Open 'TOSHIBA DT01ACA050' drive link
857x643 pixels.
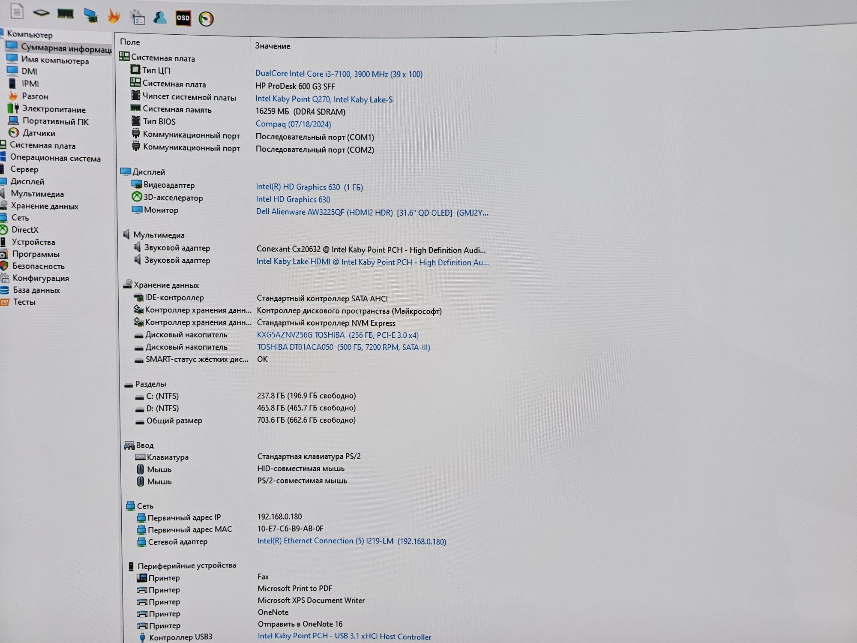coord(343,347)
